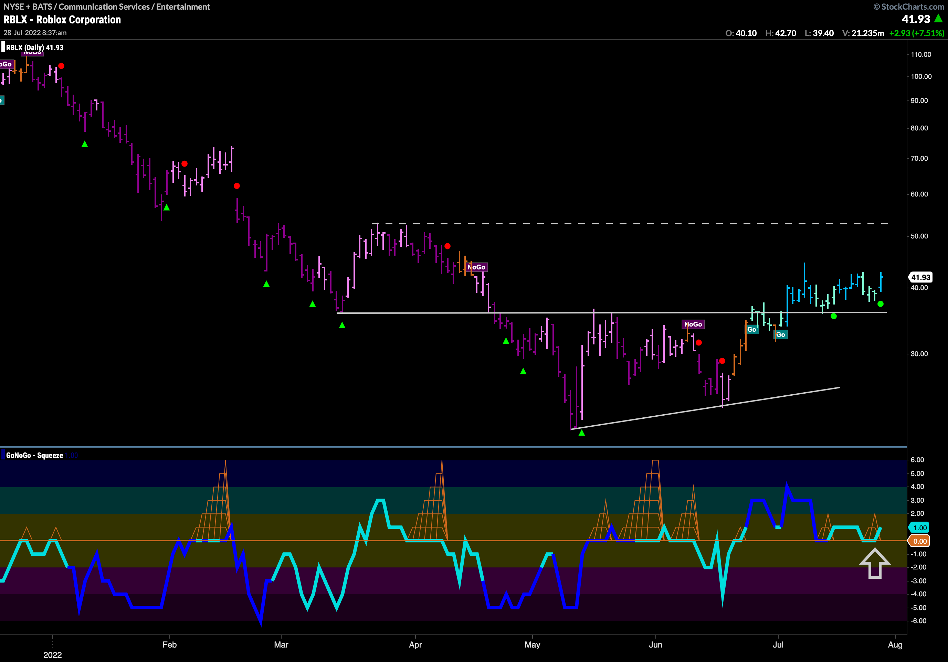Click the green triangle at the May low
This screenshot has height=662, width=948.
pyautogui.click(x=582, y=433)
